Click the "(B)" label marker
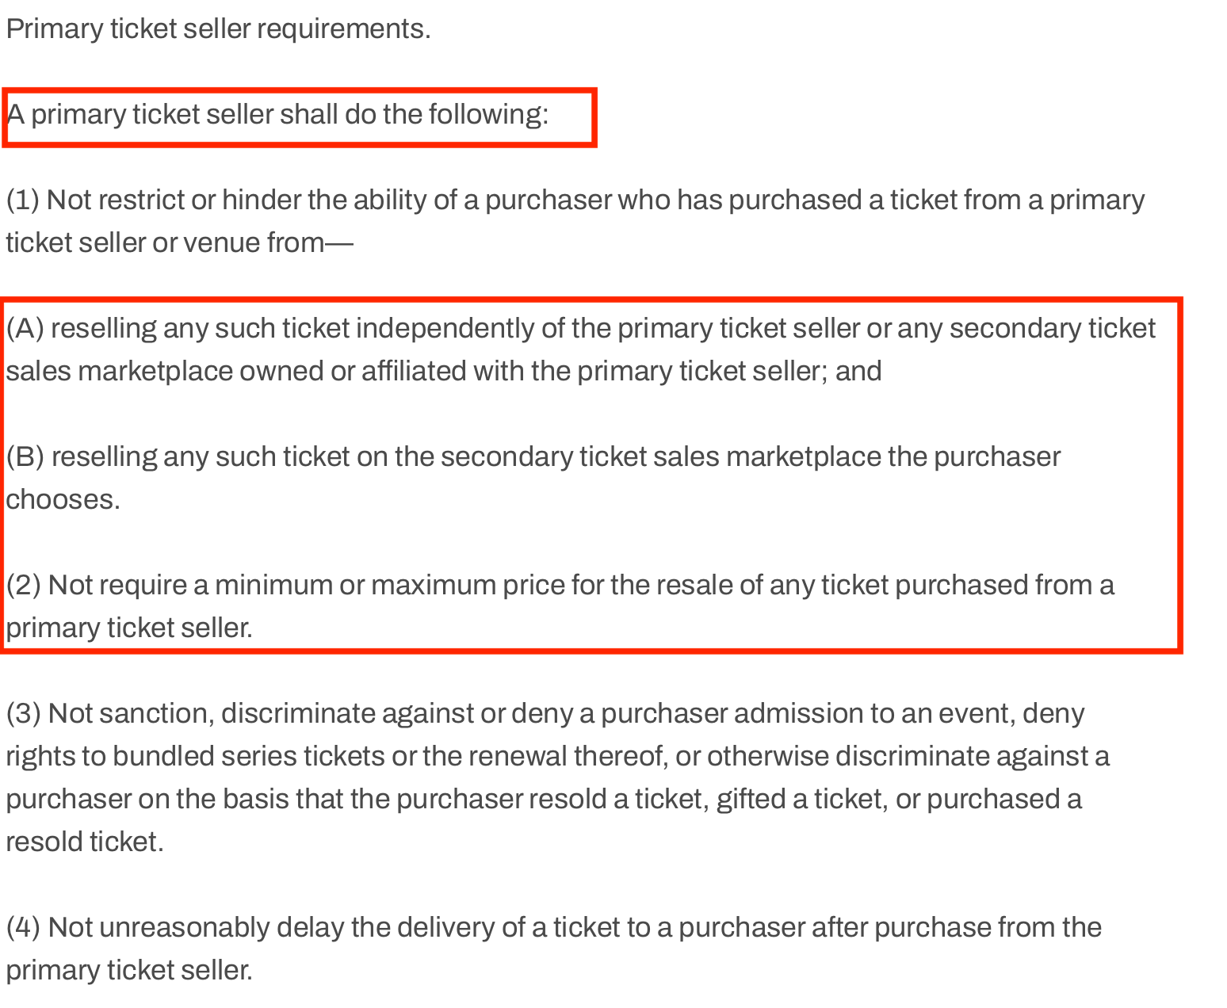Image resolution: width=1227 pixels, height=1008 pixels. click(x=25, y=457)
